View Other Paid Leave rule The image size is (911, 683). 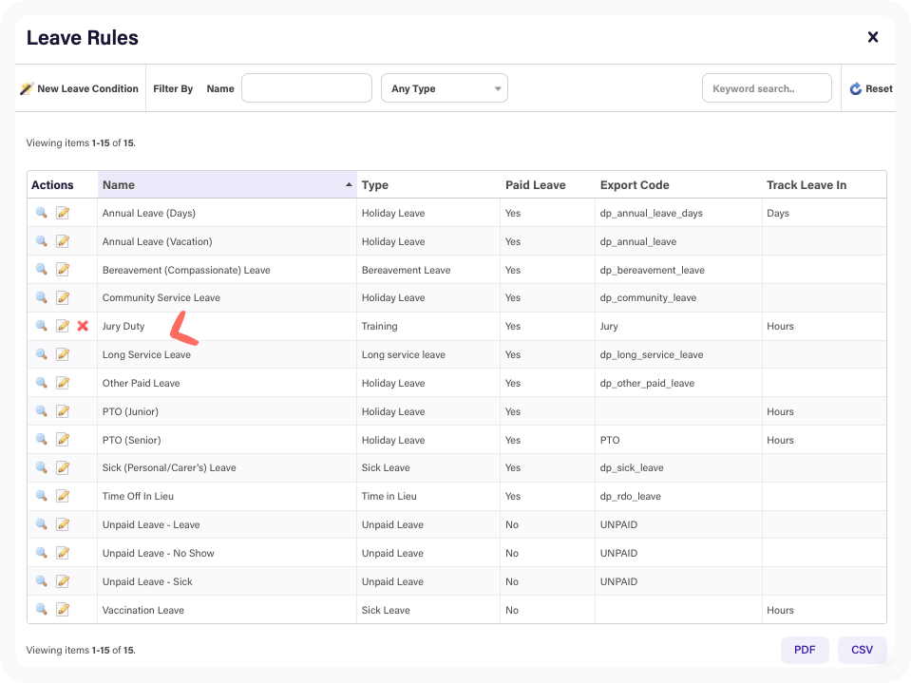point(41,383)
